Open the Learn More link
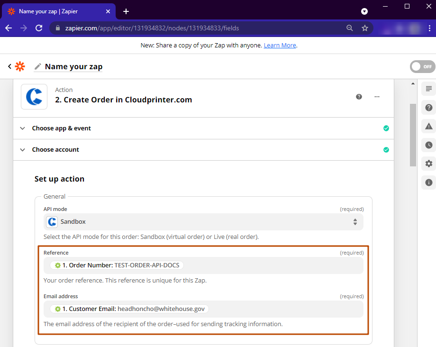Image resolution: width=436 pixels, height=347 pixels. coord(280,46)
